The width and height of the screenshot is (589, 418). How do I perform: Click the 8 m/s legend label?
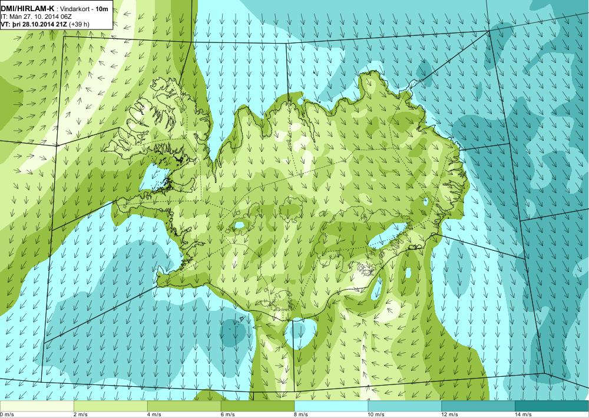point(301,414)
